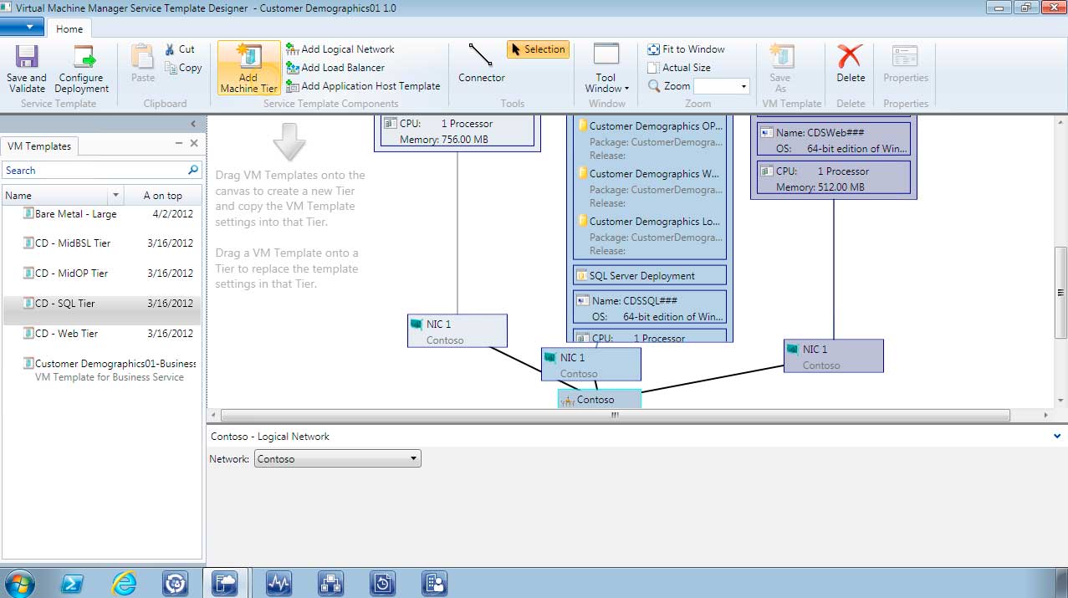The width and height of the screenshot is (1068, 598).
Task: Add Machine Tier to template
Action: click(x=248, y=68)
